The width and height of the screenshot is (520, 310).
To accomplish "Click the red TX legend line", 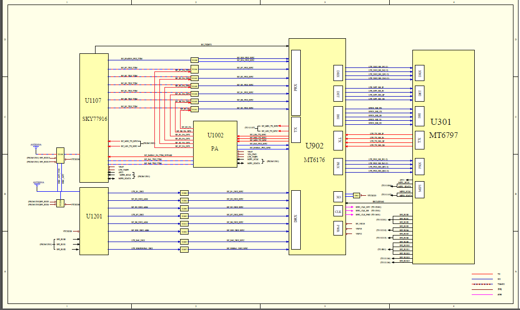I will point(482,274).
